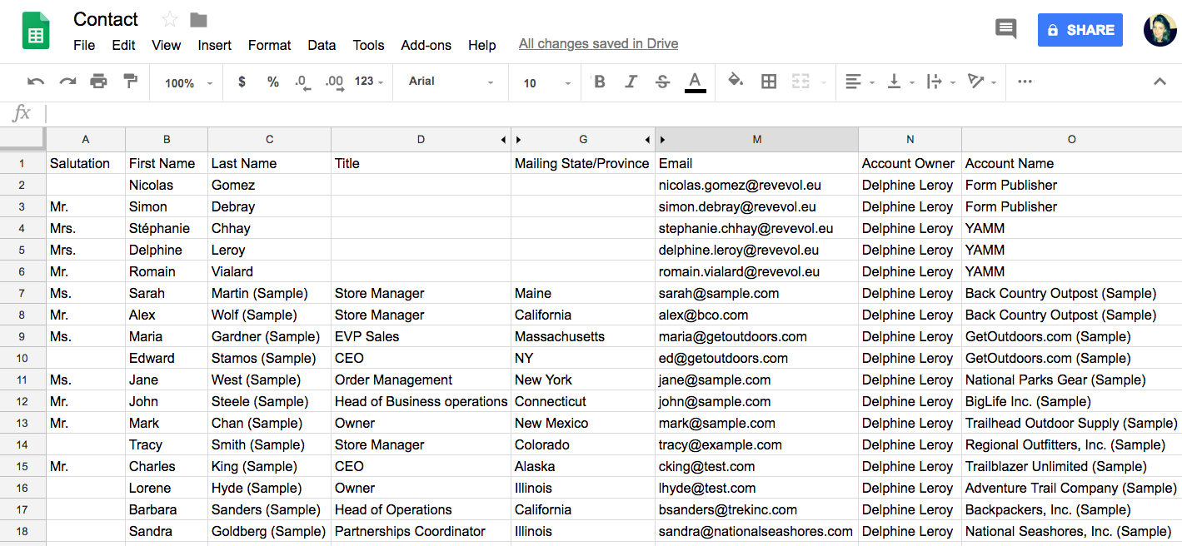Select the 'Massachusetts' cell
1182x546 pixels.
pyautogui.click(x=583, y=336)
